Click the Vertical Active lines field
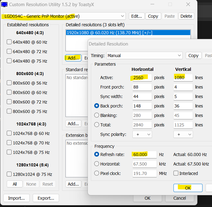Image resolution: width=212 pixels, height=207 pixels. 183,78
